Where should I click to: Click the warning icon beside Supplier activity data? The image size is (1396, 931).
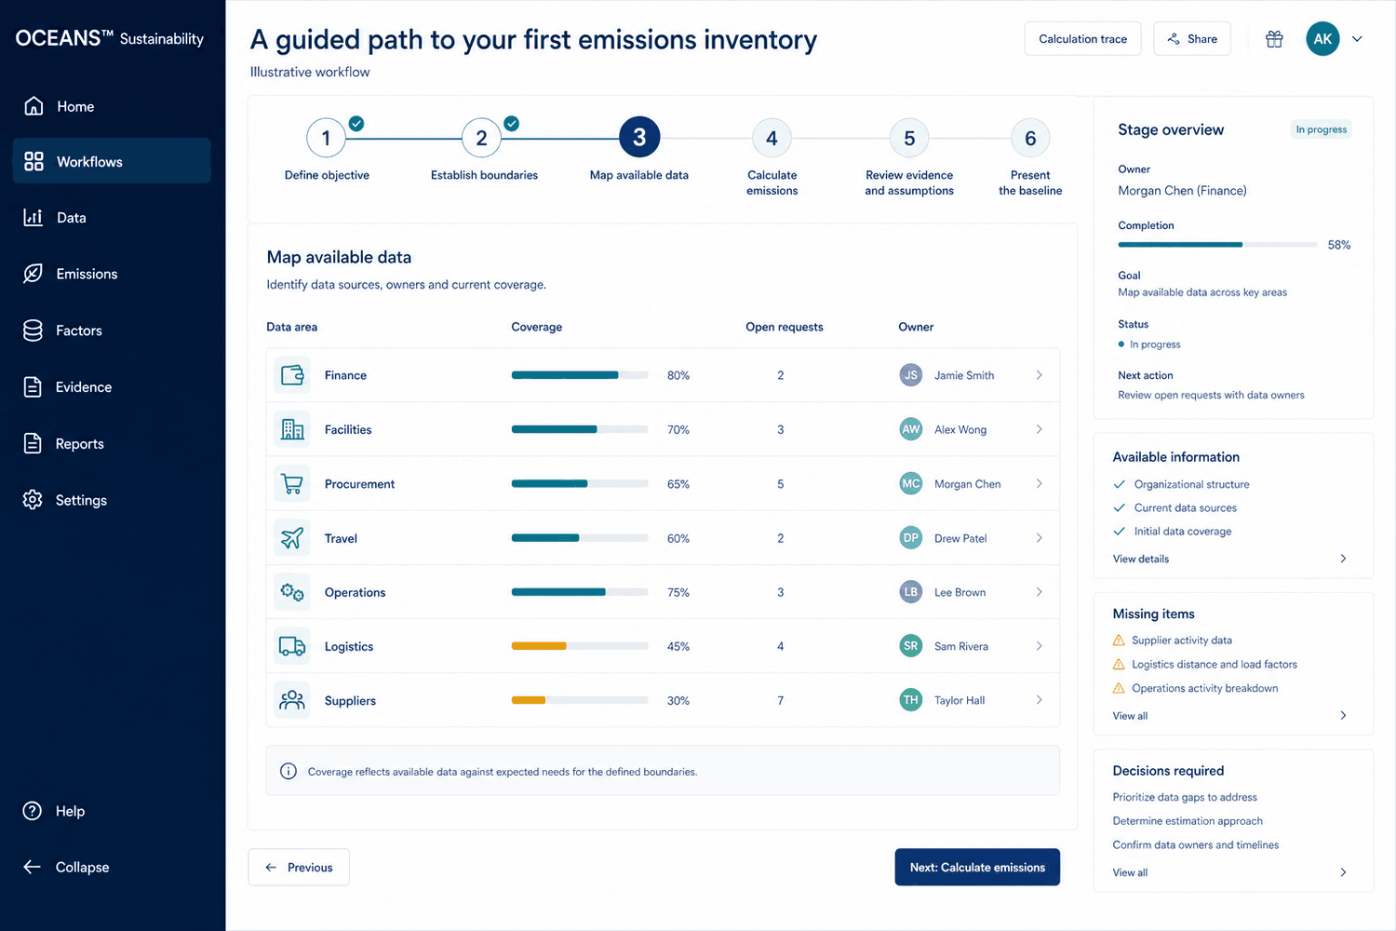pos(1119,641)
